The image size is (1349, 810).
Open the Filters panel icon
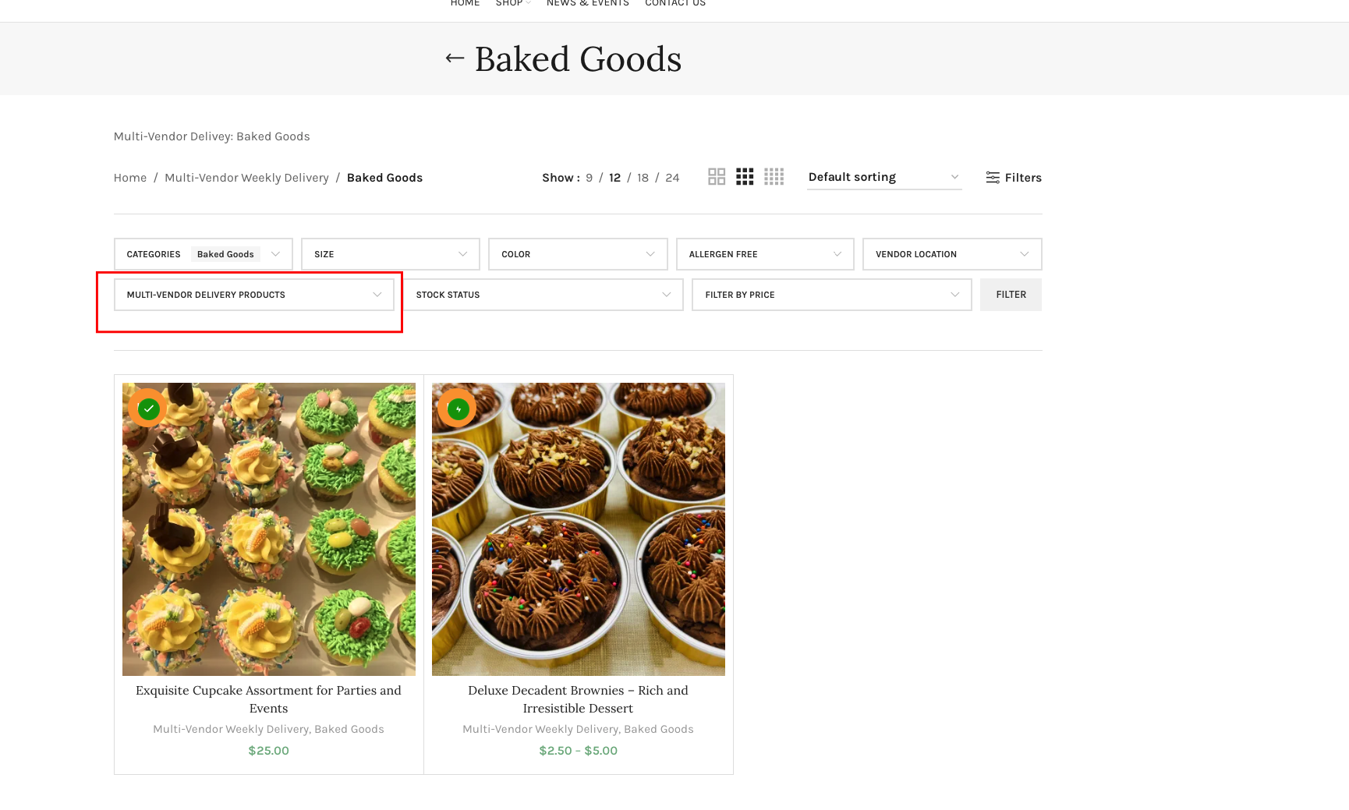point(993,178)
